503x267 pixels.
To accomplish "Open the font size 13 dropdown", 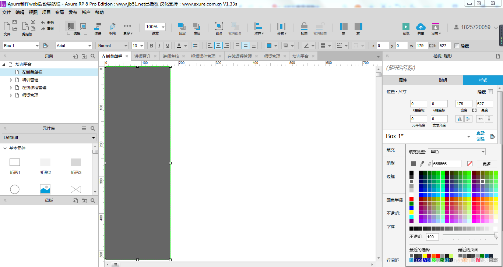I will (x=138, y=46).
